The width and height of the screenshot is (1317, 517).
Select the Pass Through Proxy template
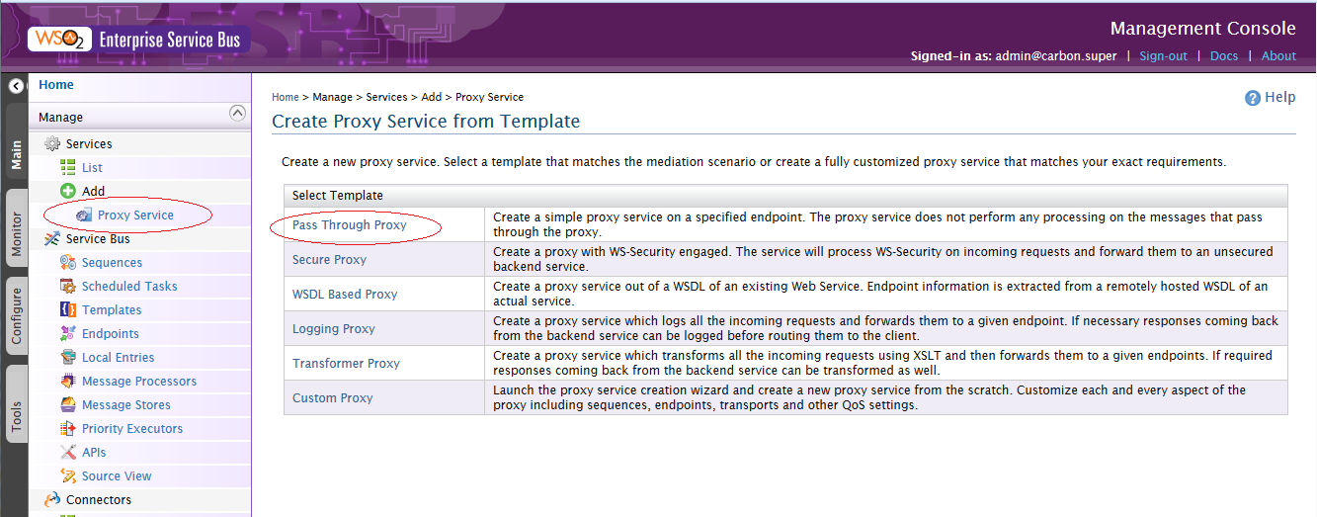[350, 224]
